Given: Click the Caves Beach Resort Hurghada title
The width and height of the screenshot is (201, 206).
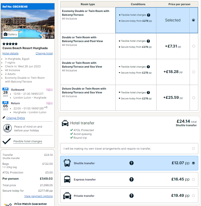Looking at the screenshot, I should point(25,48).
